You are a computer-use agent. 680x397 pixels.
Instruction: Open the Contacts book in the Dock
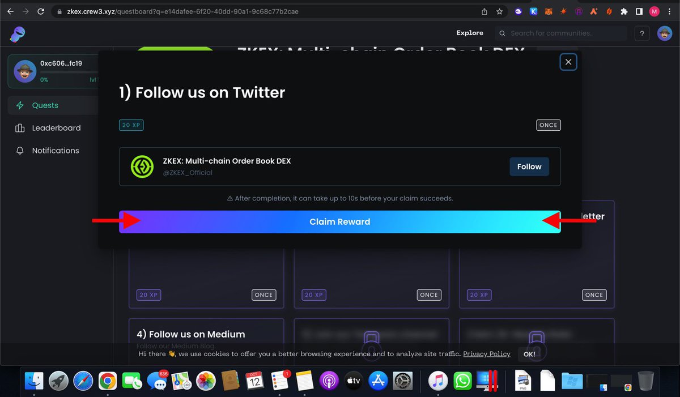(231, 381)
